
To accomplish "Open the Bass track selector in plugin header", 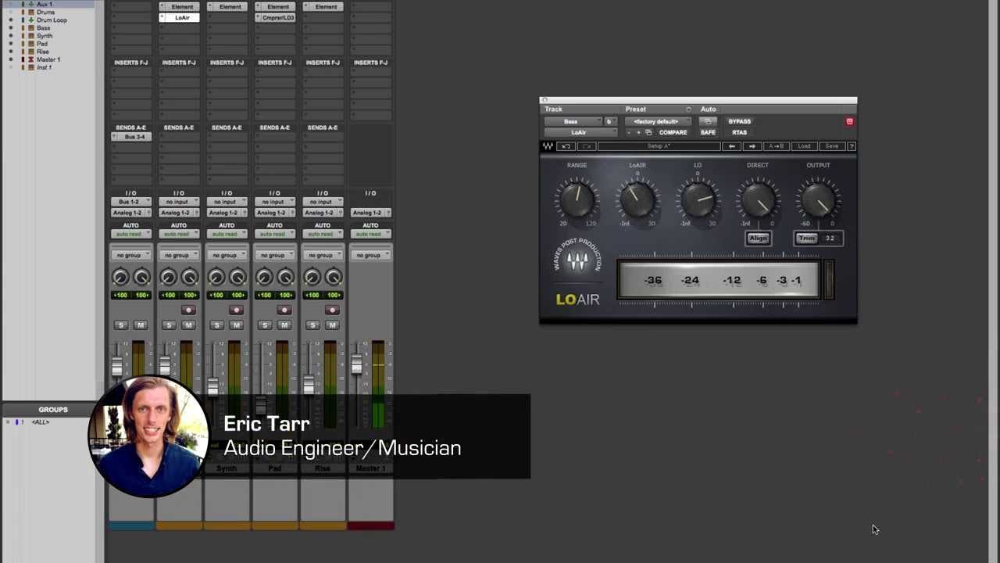I will (x=573, y=121).
